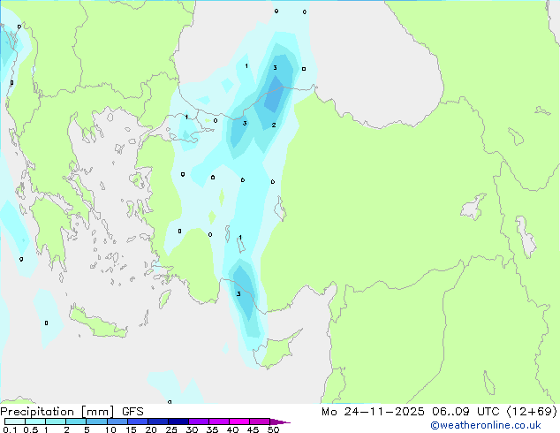This screenshot has height=433, width=560.
Task: Click the '50' legend scale label
Action: (x=273, y=429)
